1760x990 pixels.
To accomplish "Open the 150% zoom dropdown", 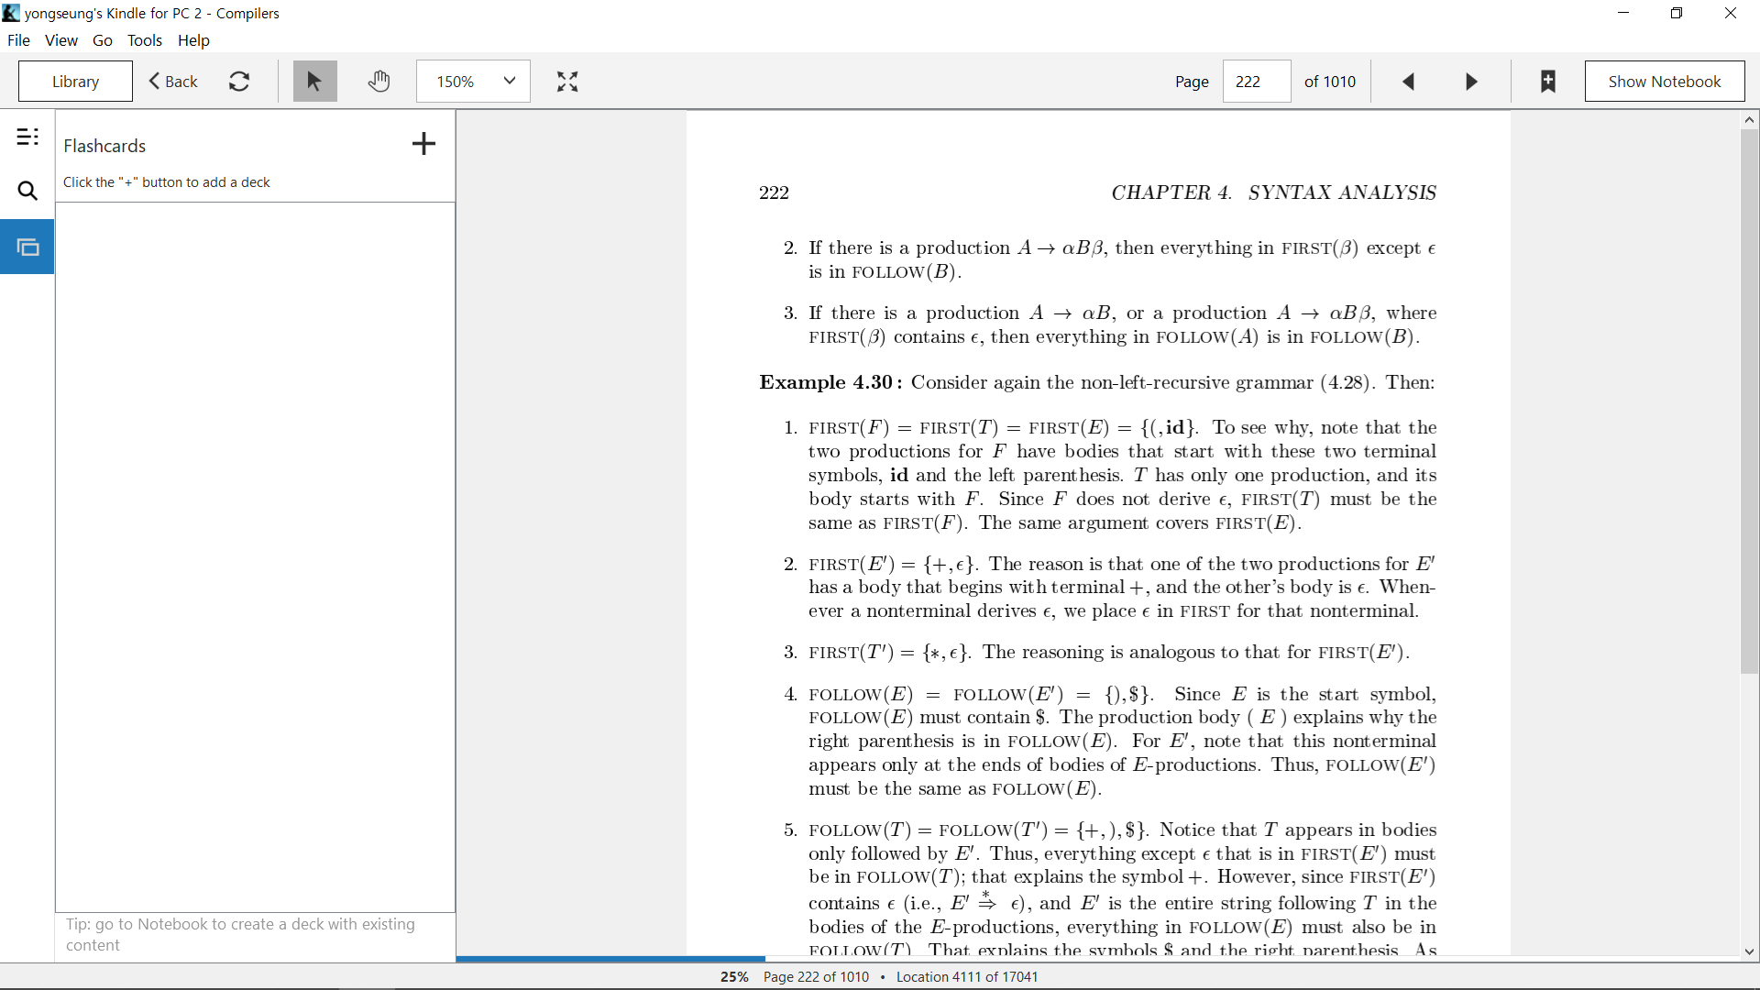I will click(x=473, y=82).
